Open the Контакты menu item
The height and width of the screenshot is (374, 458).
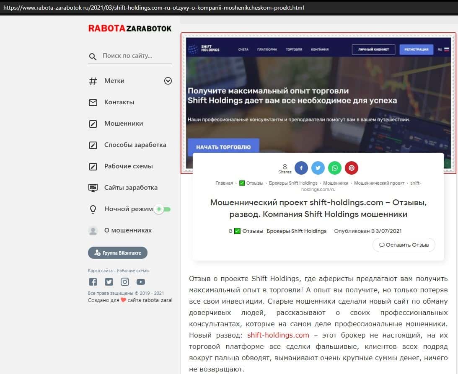point(119,102)
